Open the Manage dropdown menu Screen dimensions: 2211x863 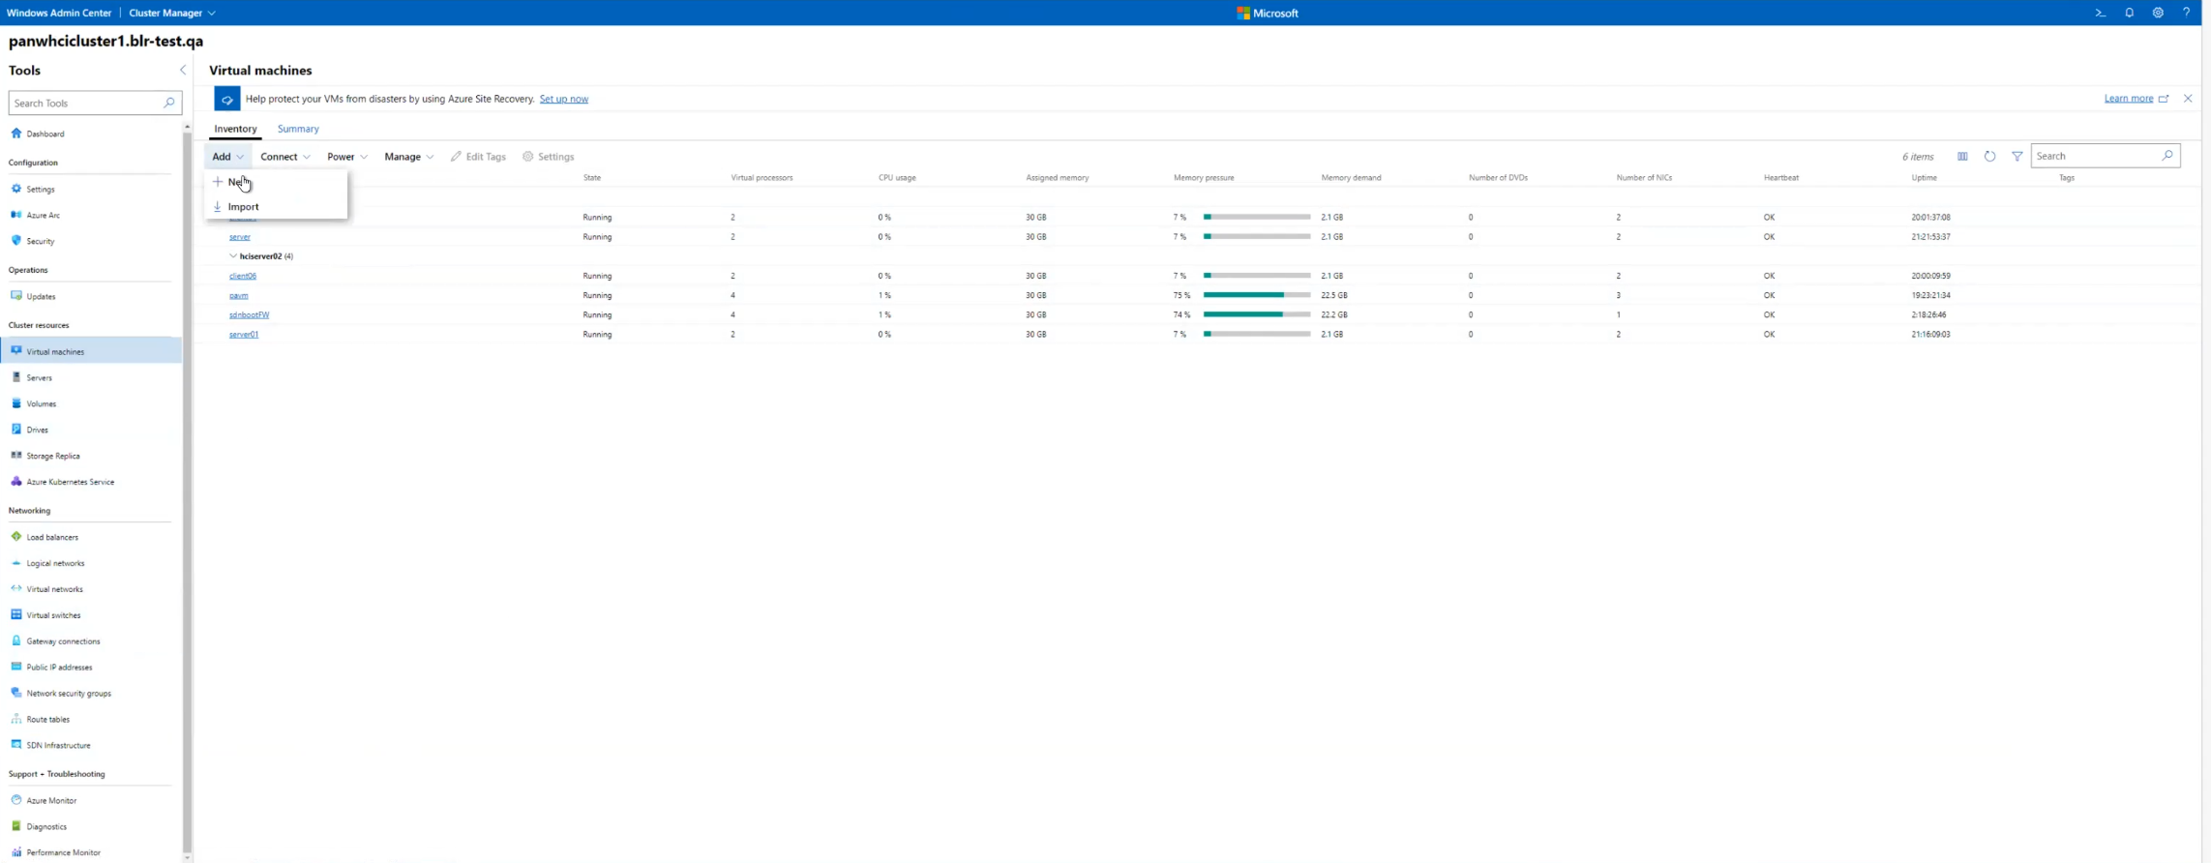pos(408,157)
